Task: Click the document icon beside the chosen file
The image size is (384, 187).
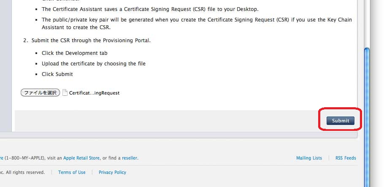Action: 65,93
